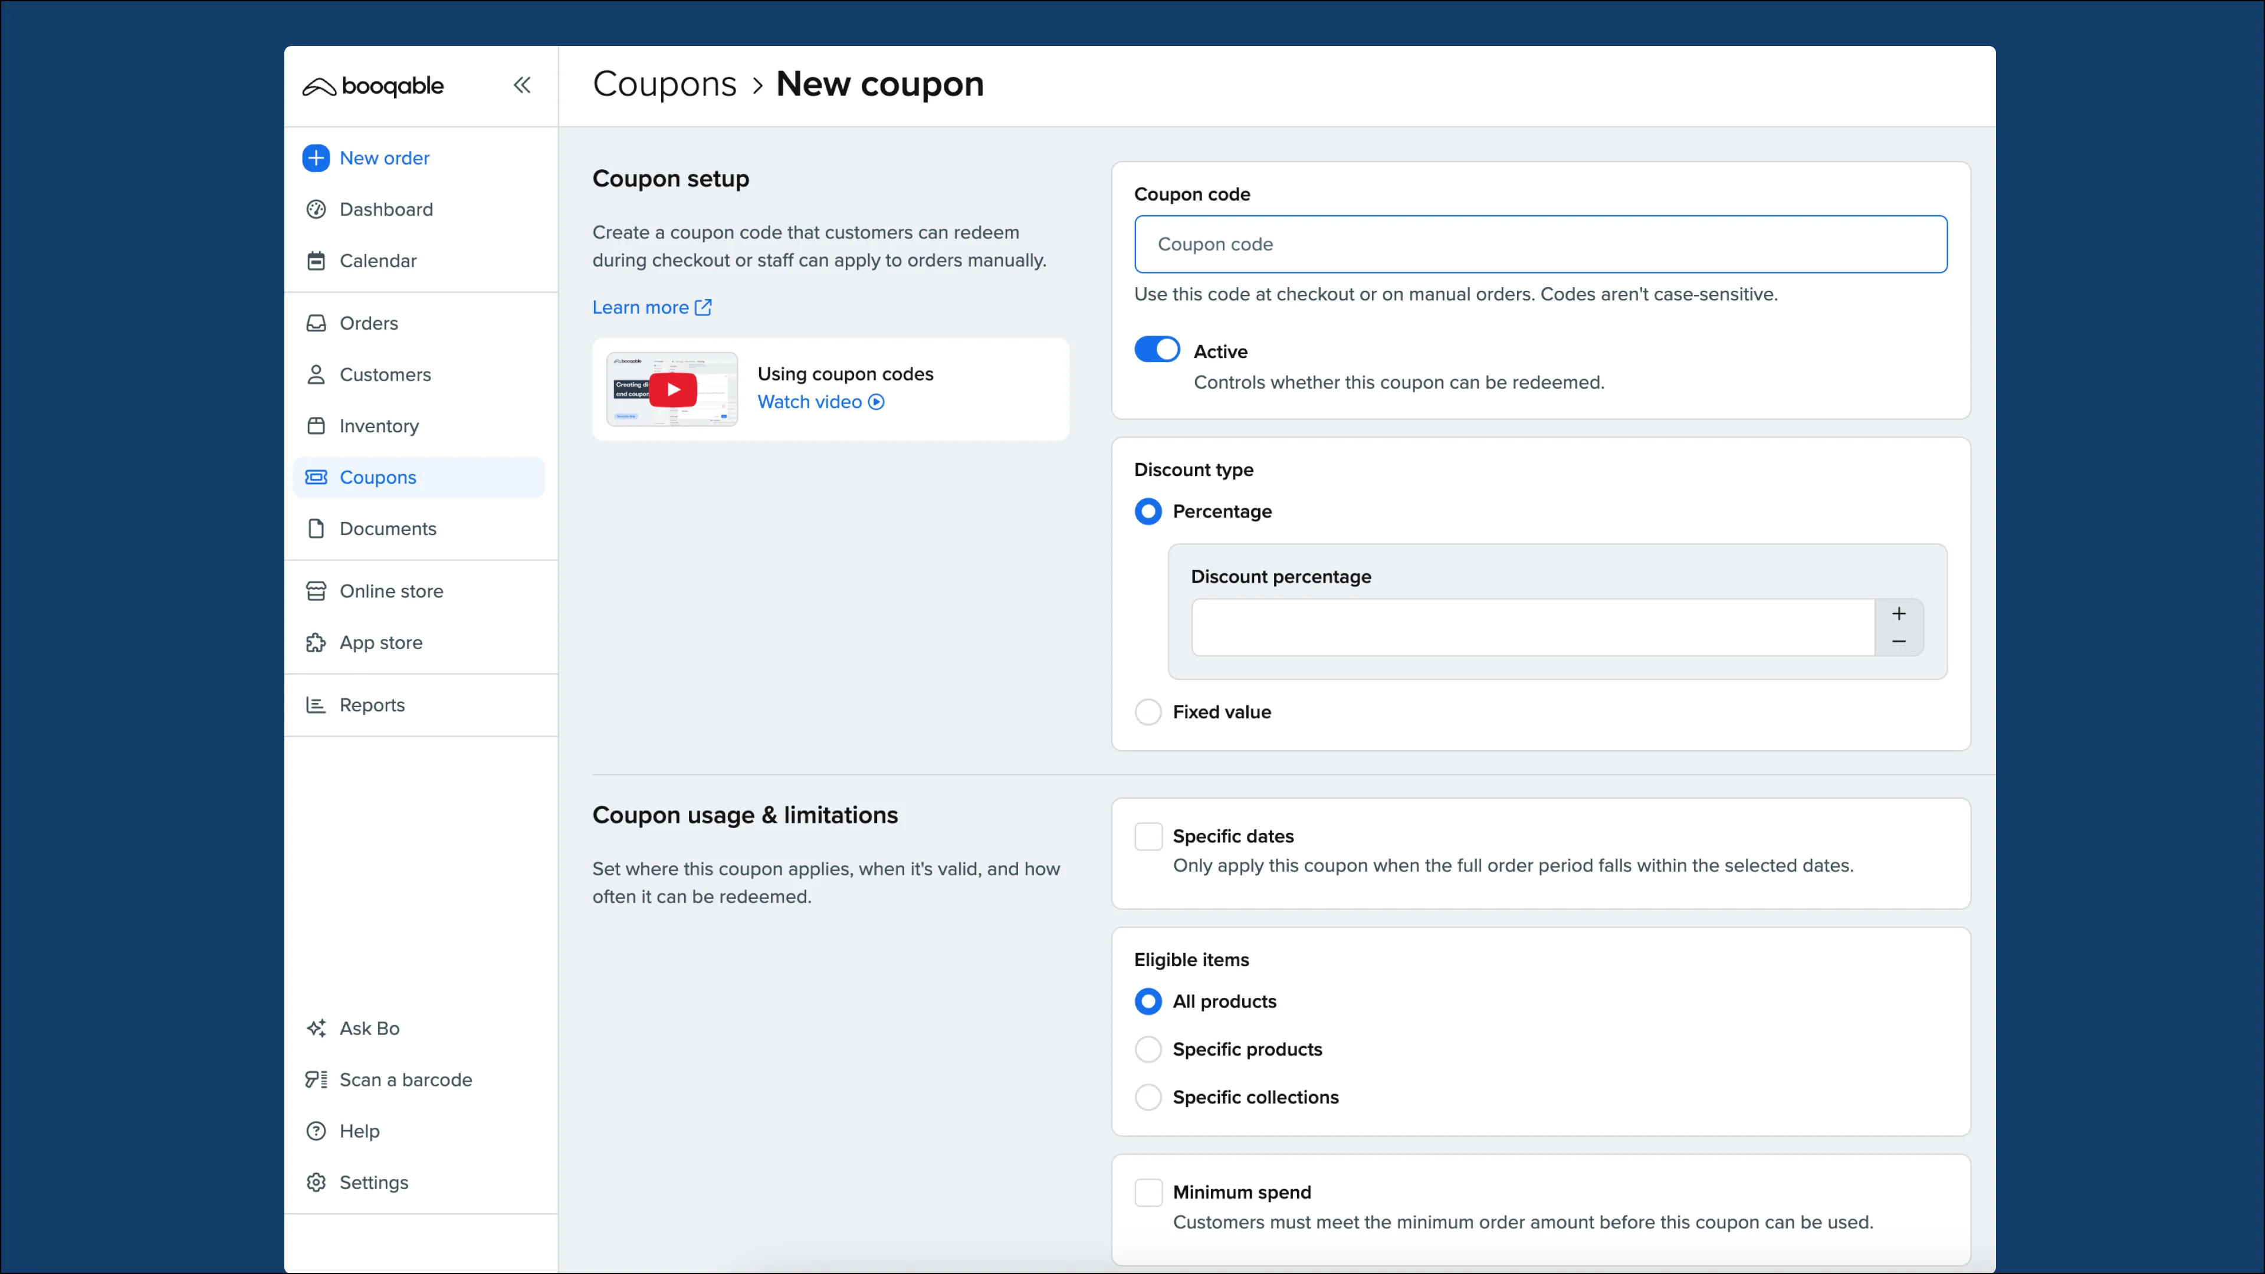Screen dimensions: 2265x1274
Task: Click the Settings gear icon
Action: pos(316,1183)
